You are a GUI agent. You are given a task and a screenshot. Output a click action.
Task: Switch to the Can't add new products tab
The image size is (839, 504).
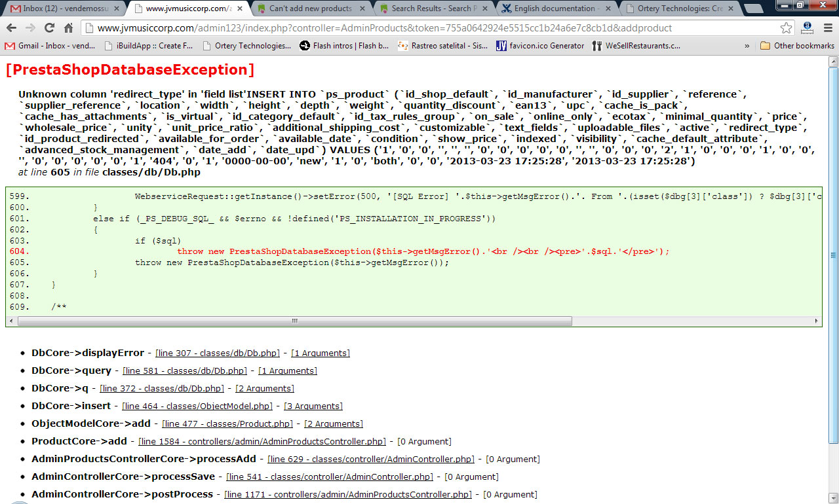click(x=311, y=9)
